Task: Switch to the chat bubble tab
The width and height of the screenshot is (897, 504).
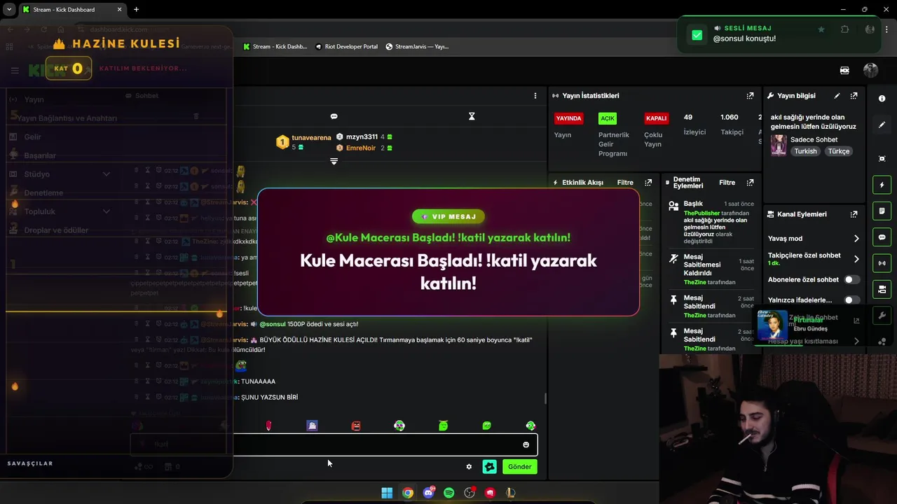Action: [334, 116]
